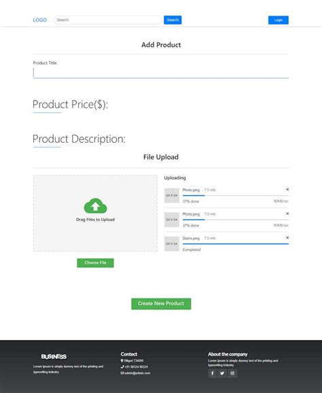Click the location pin icon beside Siliguri address

click(122, 360)
